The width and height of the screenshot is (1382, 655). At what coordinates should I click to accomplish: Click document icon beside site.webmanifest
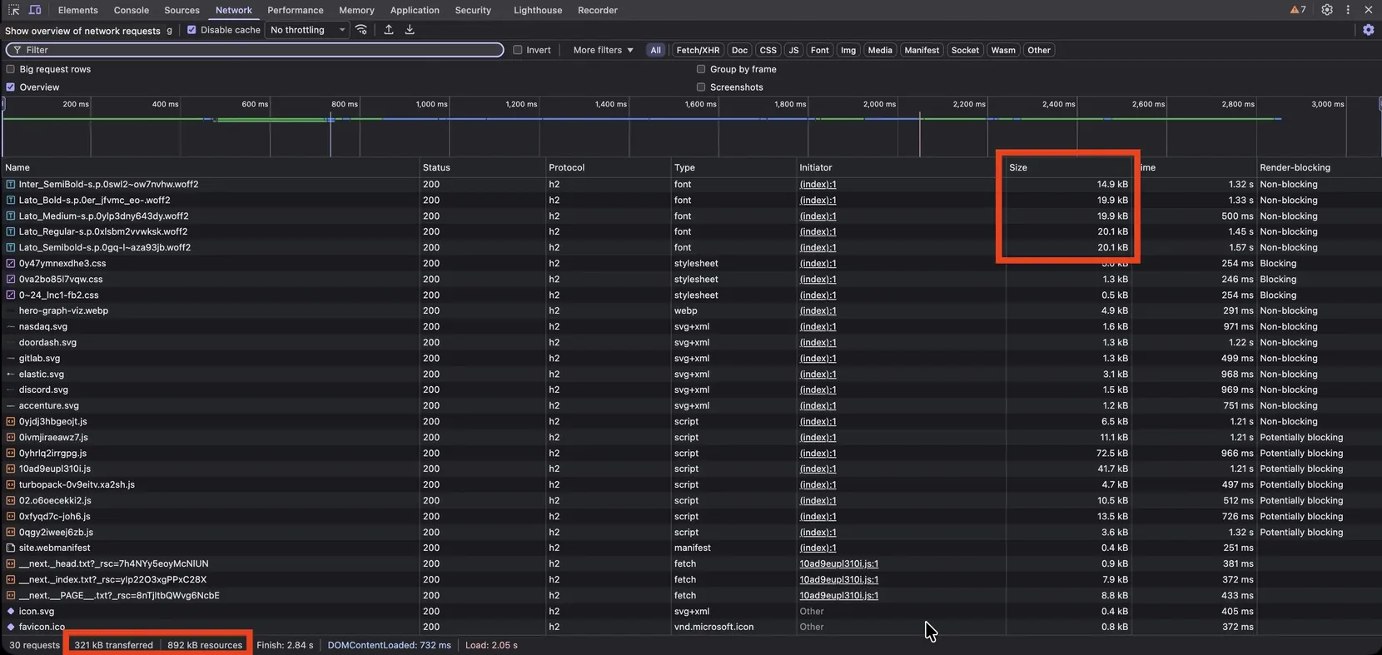(x=11, y=548)
